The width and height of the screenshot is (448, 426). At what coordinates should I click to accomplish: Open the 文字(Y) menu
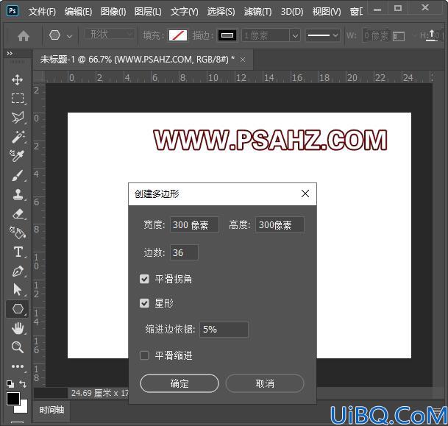pos(185,12)
